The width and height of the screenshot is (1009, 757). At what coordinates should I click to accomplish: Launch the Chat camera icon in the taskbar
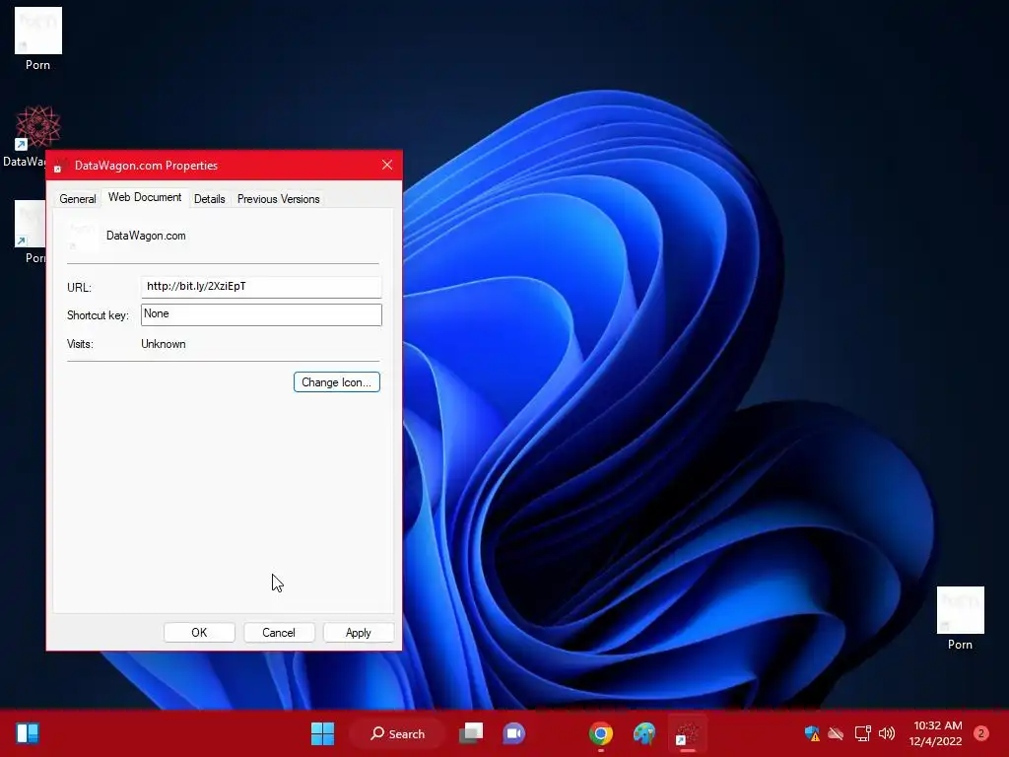point(513,733)
